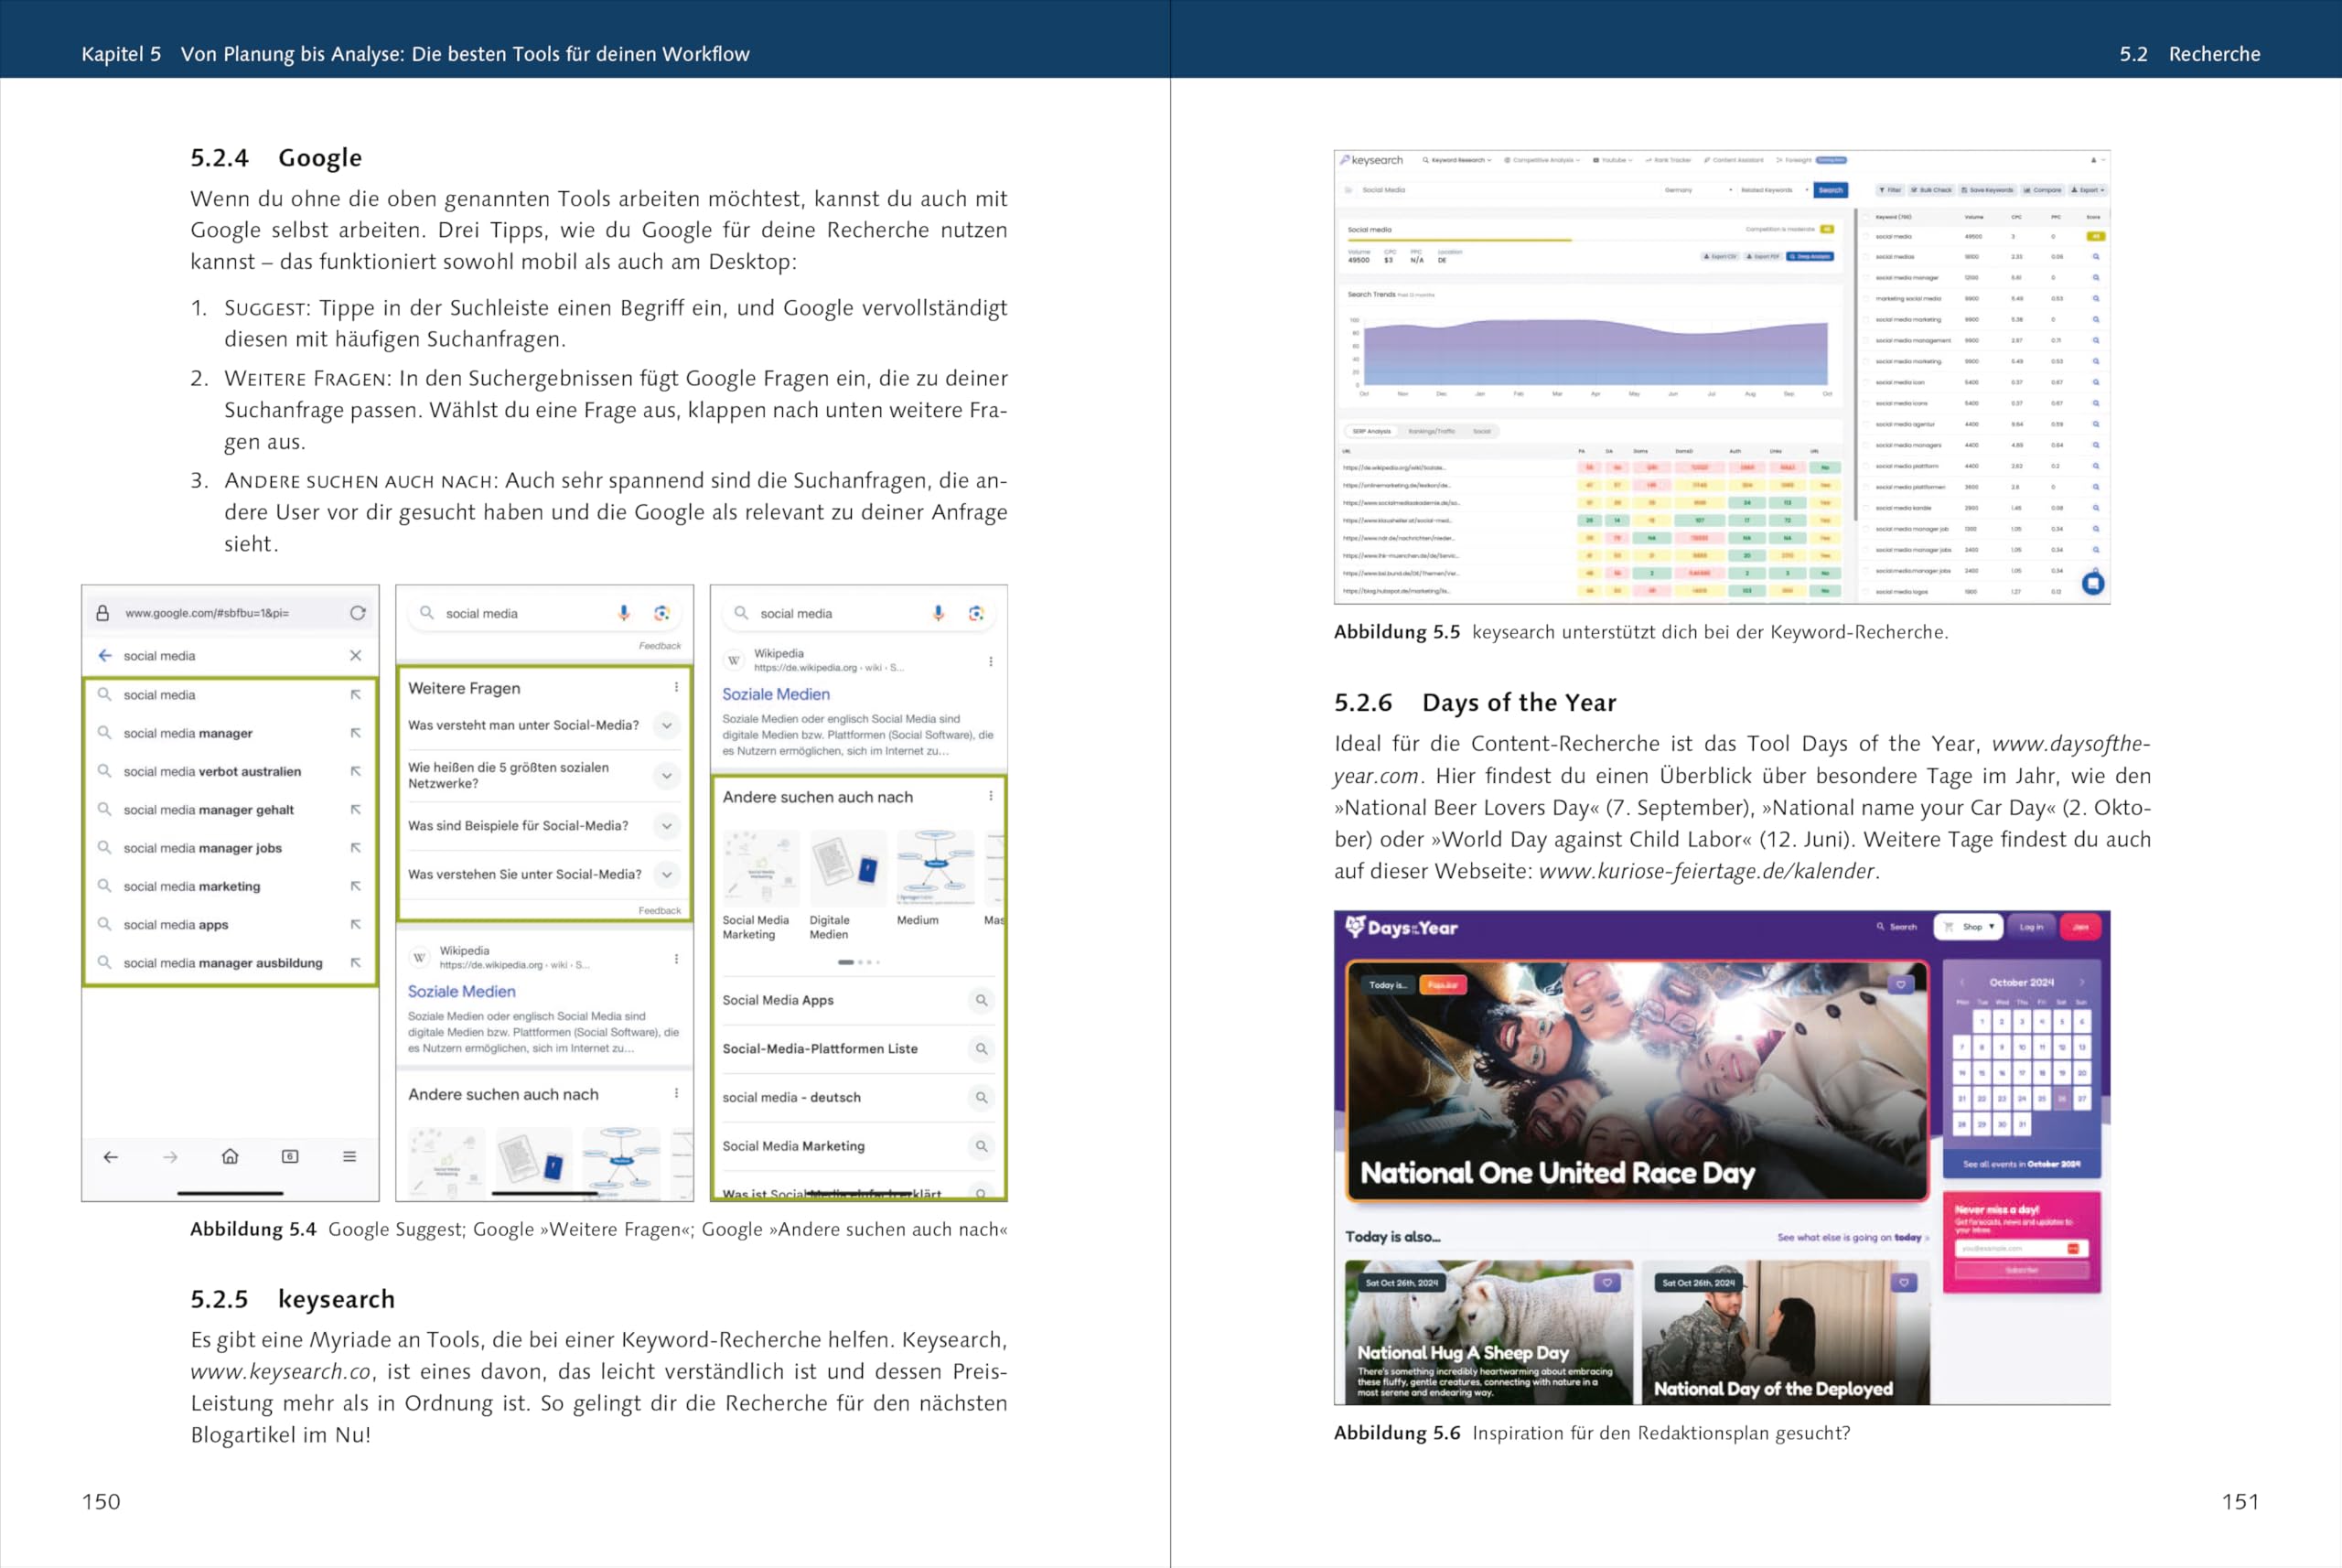Tick the checkbox for keyword social media icon
2342x1568 pixels.
tap(1866, 382)
